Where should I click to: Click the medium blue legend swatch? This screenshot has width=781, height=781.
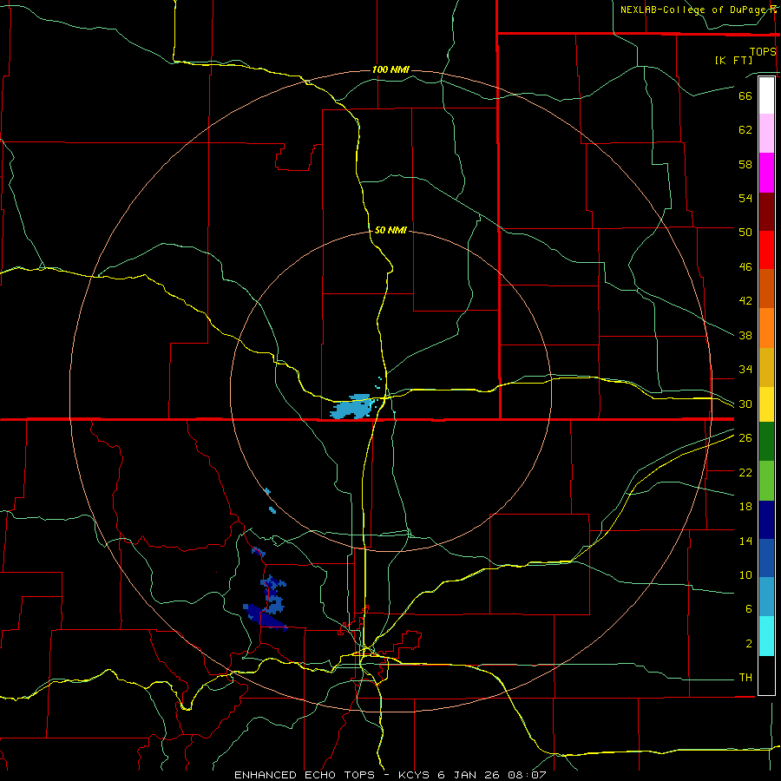click(766, 558)
